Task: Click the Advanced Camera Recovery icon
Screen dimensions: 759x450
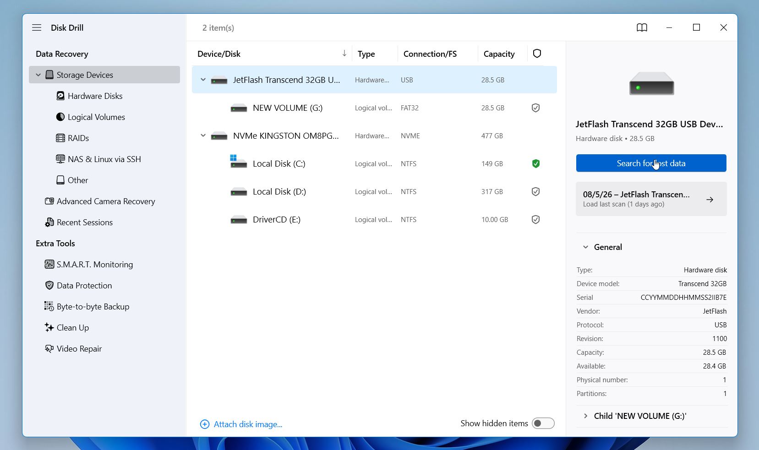Action: pos(49,201)
